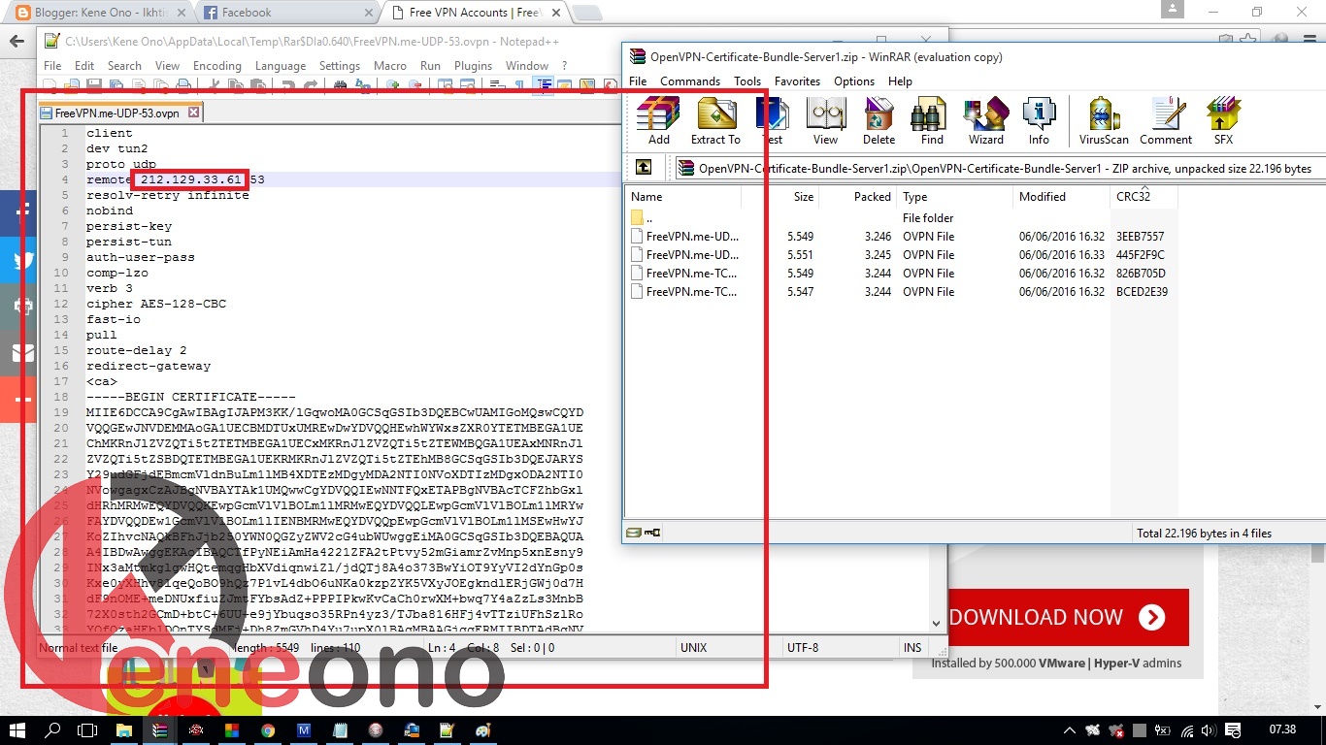
Task: Open the Find tool in WinRAR
Action: 932,121
